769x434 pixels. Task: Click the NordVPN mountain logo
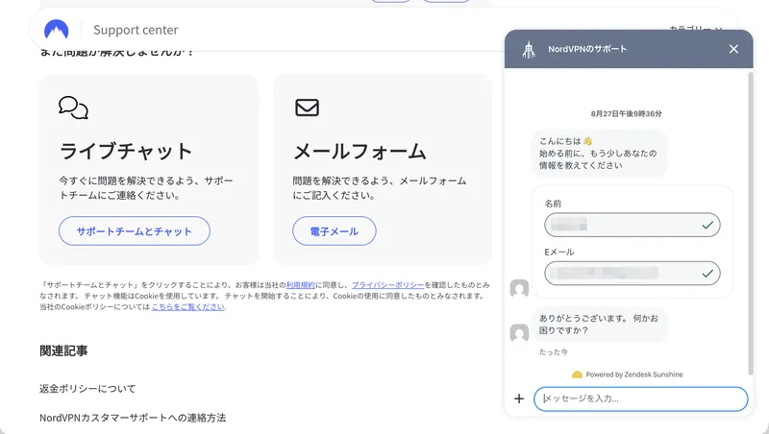click(x=57, y=30)
